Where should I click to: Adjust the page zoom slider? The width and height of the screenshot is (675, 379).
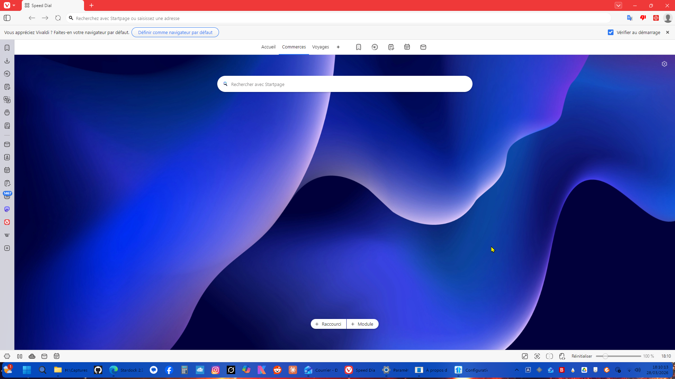605,356
